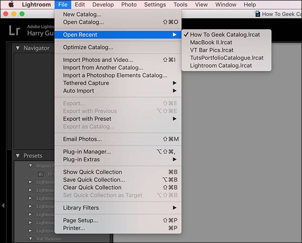Viewport: 302px width, 243px height.
Task: Open the Help menu
Action: tap(250, 5)
